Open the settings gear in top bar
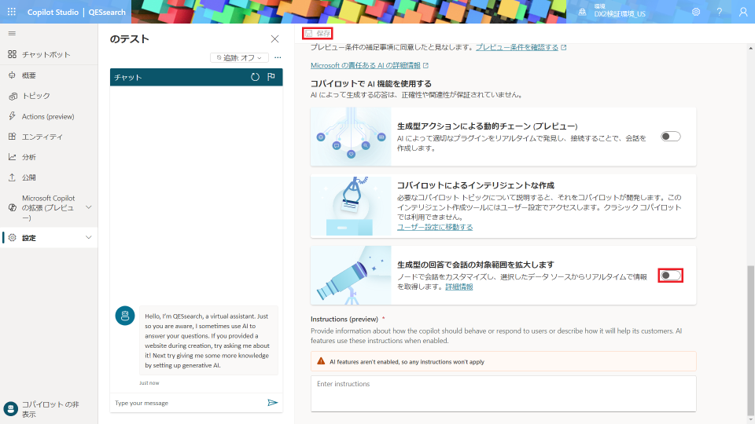This screenshot has height=424, width=755. tap(696, 12)
